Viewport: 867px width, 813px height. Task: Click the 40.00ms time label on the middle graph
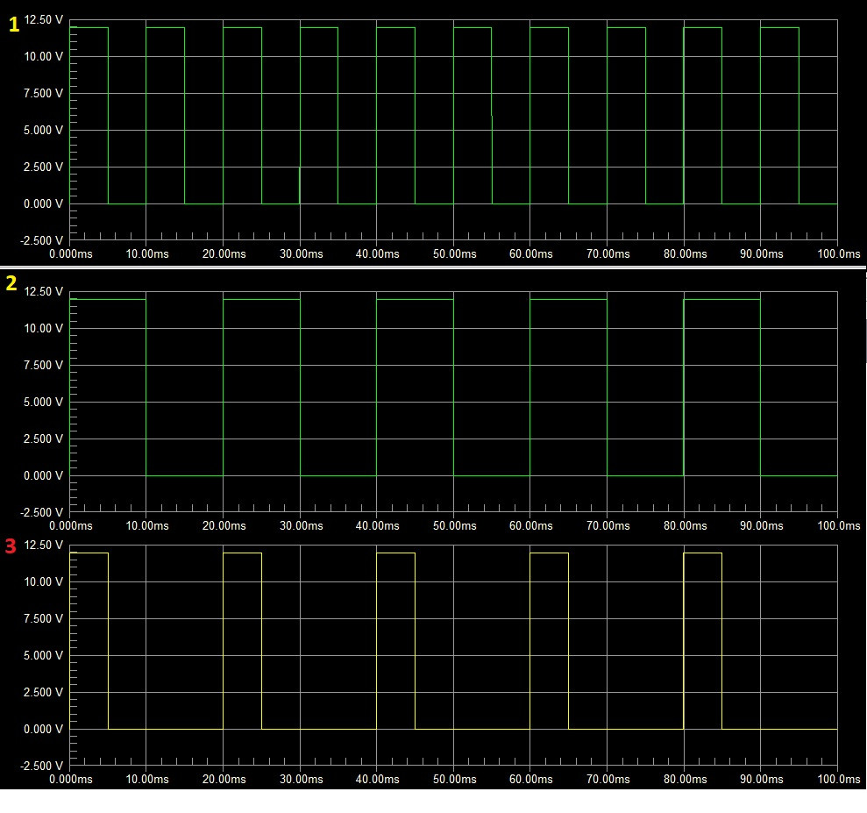pos(377,526)
